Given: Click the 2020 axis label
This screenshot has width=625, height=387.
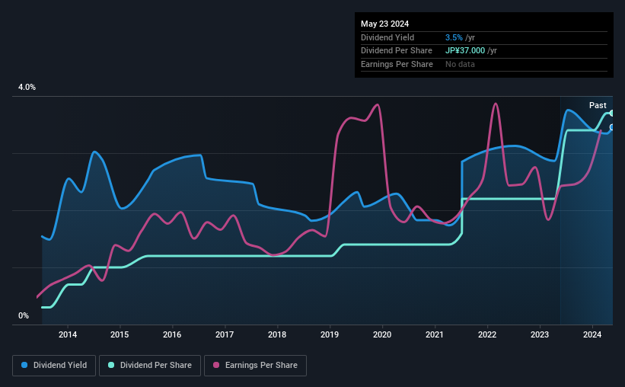Looking at the screenshot, I should point(382,334).
